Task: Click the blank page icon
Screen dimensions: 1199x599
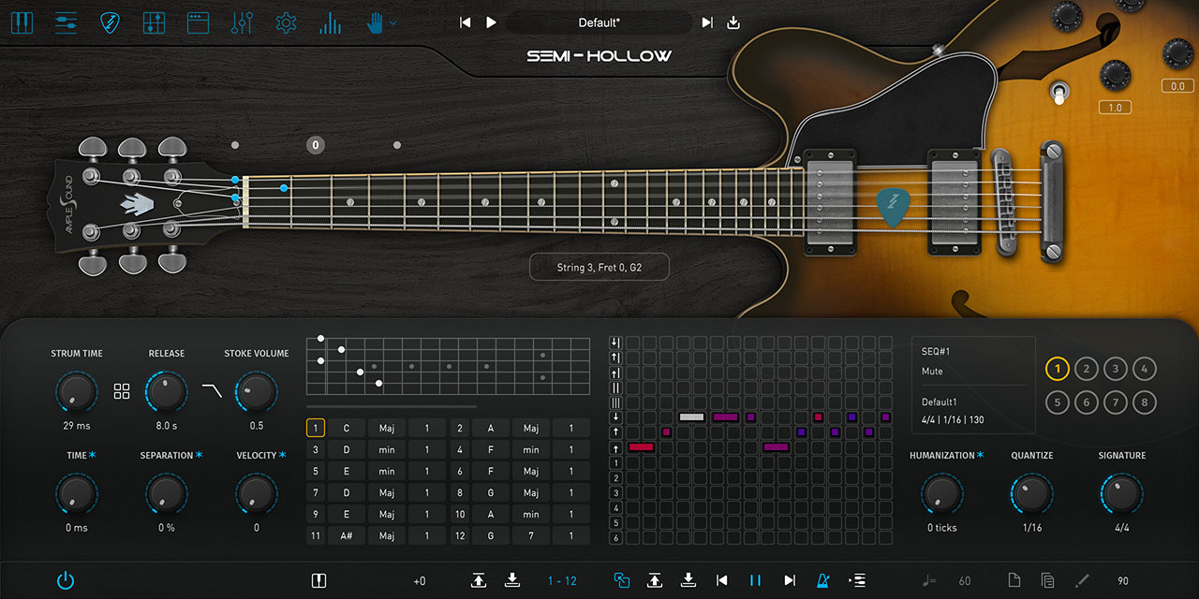Action: point(1014,581)
